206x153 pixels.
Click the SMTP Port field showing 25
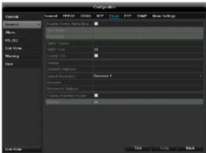coord(148,50)
